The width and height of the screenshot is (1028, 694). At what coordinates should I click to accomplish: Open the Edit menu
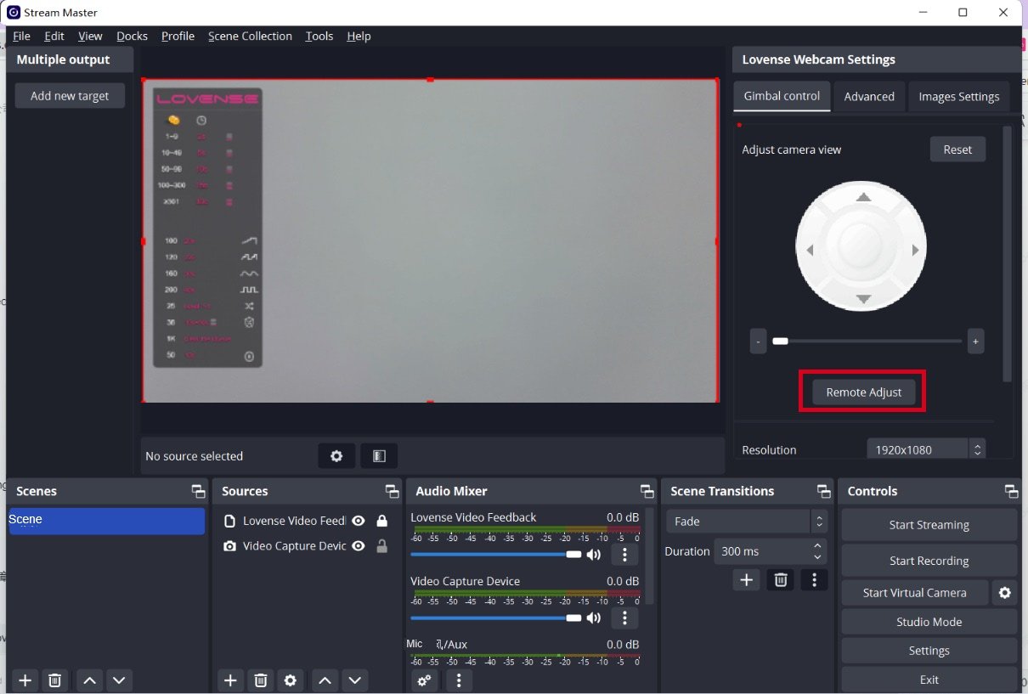tap(54, 36)
